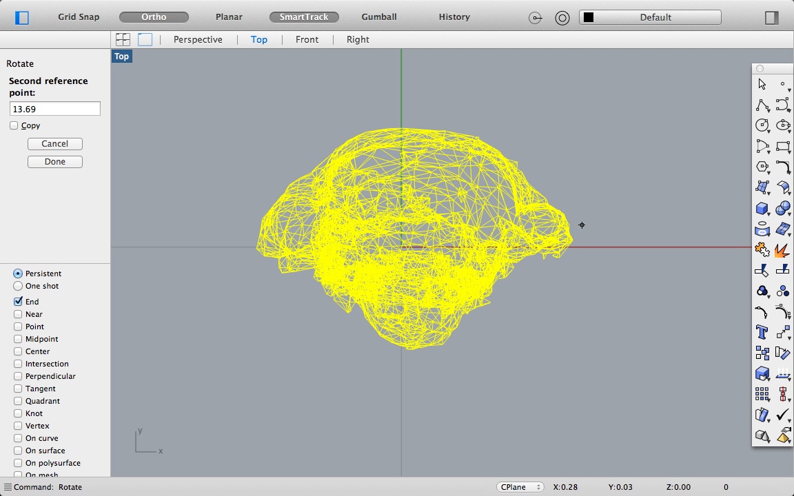The width and height of the screenshot is (794, 496).
Task: Check the Copy checkbox in Rotate panel
Action: [x=12, y=125]
